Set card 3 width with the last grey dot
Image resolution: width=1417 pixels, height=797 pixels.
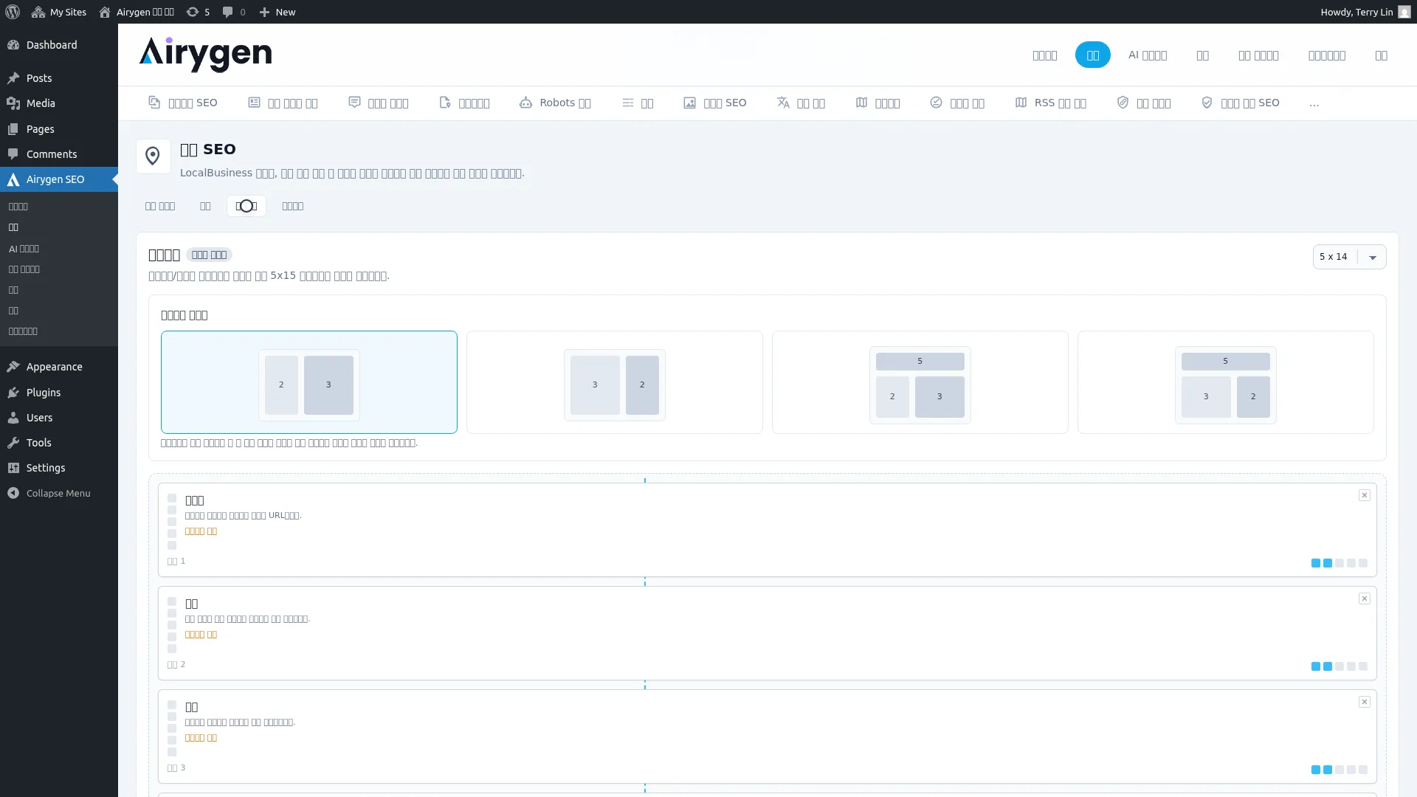coord(1363,770)
